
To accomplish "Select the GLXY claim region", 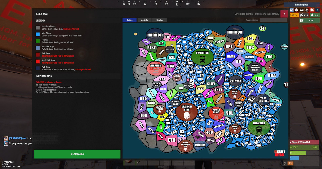I will 211,84.
